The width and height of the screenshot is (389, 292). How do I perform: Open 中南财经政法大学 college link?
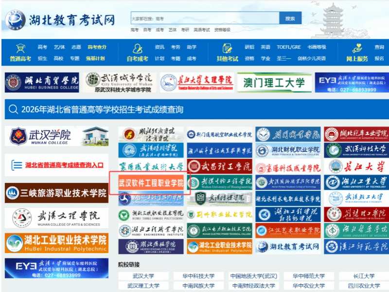(x=253, y=286)
